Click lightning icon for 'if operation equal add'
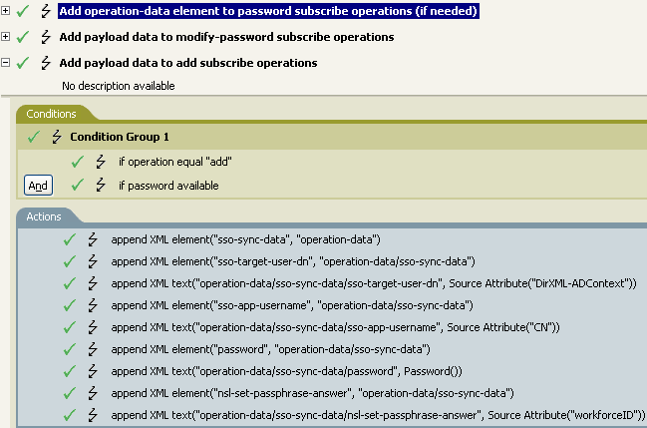 click(101, 162)
